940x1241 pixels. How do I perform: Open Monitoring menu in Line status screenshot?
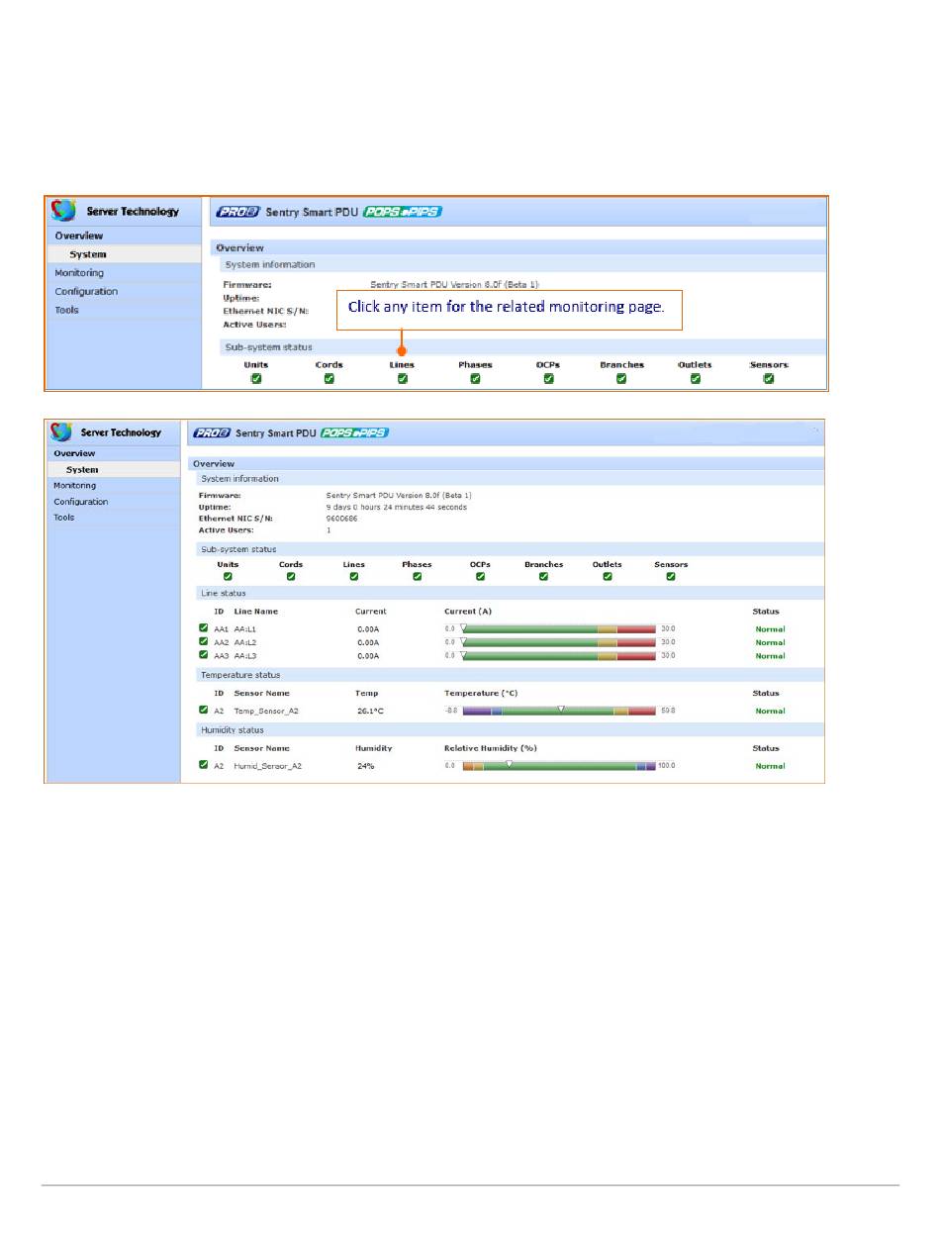coord(114,486)
